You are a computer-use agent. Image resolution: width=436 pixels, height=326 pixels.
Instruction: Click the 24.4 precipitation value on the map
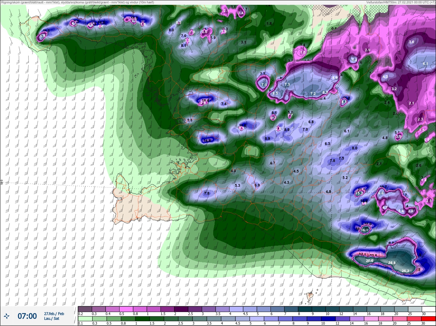[x=392, y=263]
